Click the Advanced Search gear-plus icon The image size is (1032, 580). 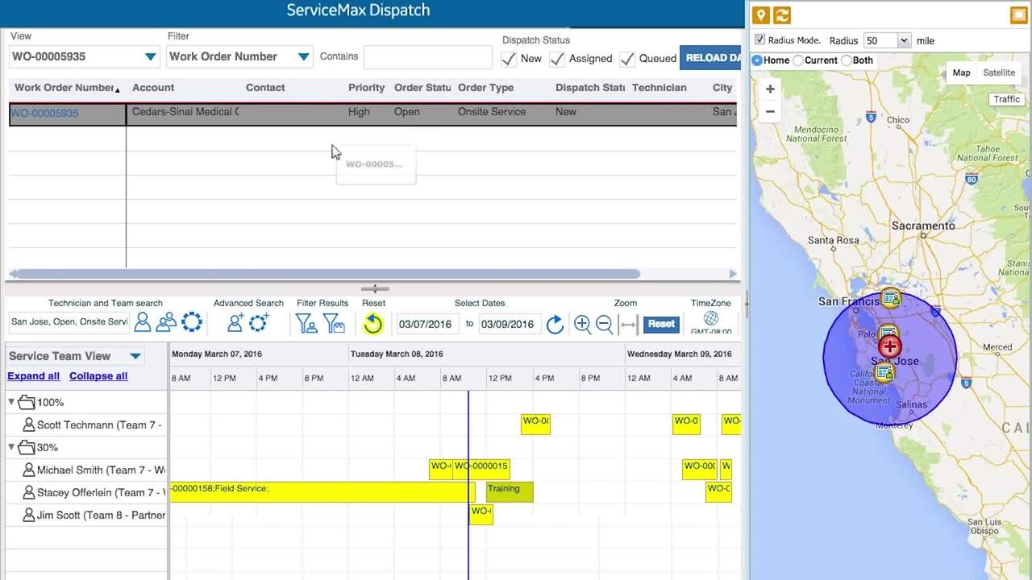[x=259, y=323]
